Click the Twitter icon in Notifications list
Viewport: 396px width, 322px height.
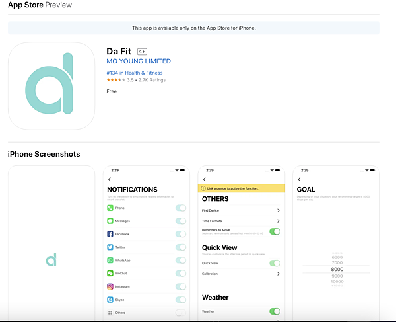point(110,247)
